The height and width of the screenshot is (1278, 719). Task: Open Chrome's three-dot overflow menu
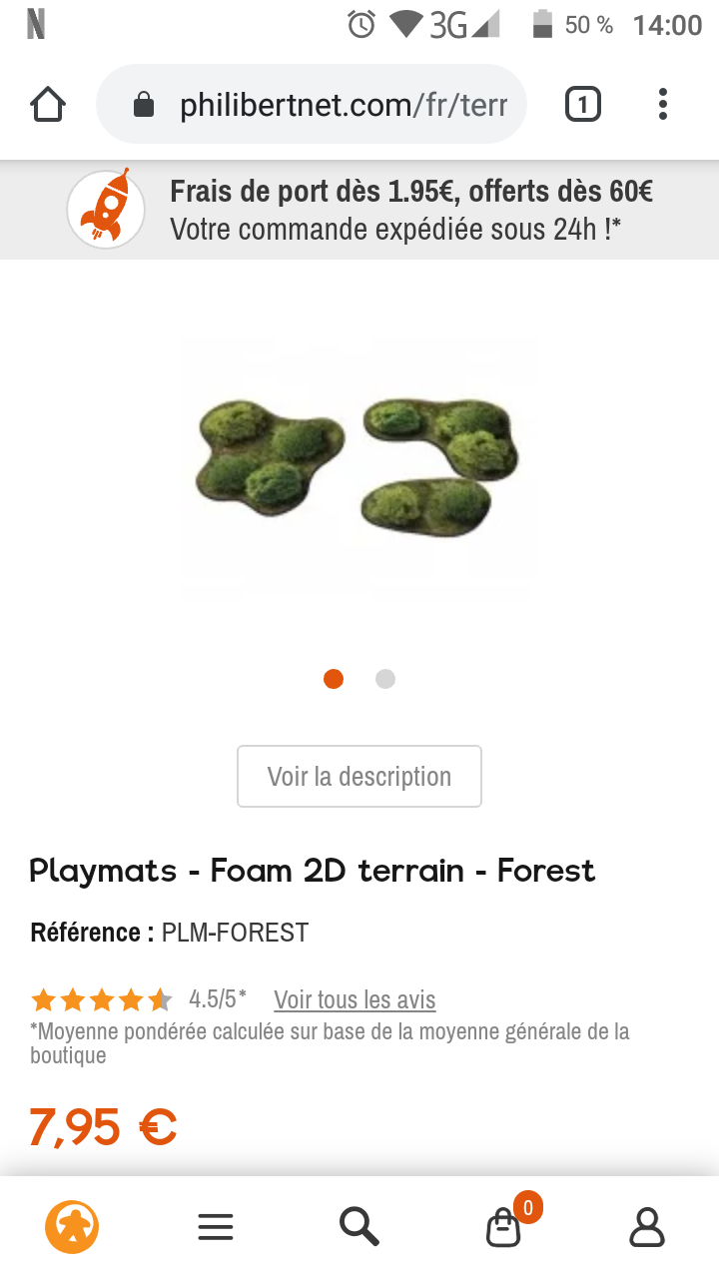pyautogui.click(x=663, y=105)
